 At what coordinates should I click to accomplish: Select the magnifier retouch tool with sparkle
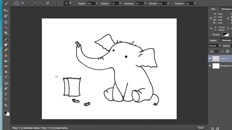(x=6, y=77)
